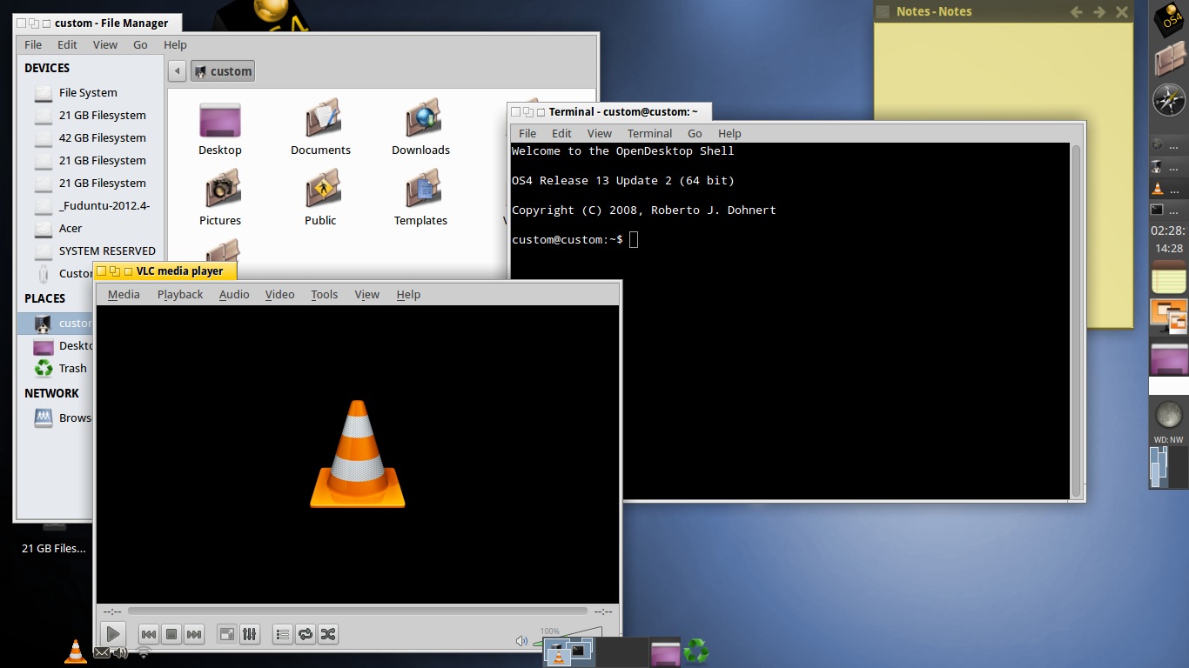The image size is (1189, 668).
Task: Open the Terminal window's Go menu
Action: click(695, 133)
